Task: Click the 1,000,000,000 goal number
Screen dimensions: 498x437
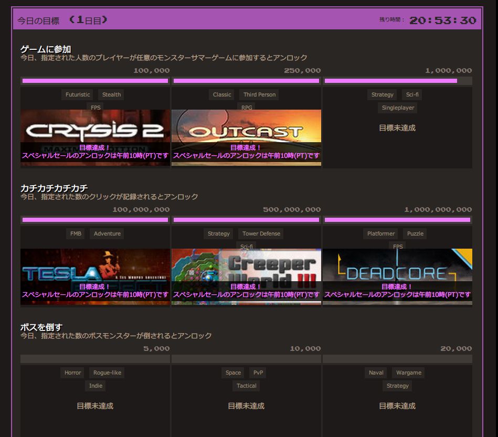Action: pos(438,210)
